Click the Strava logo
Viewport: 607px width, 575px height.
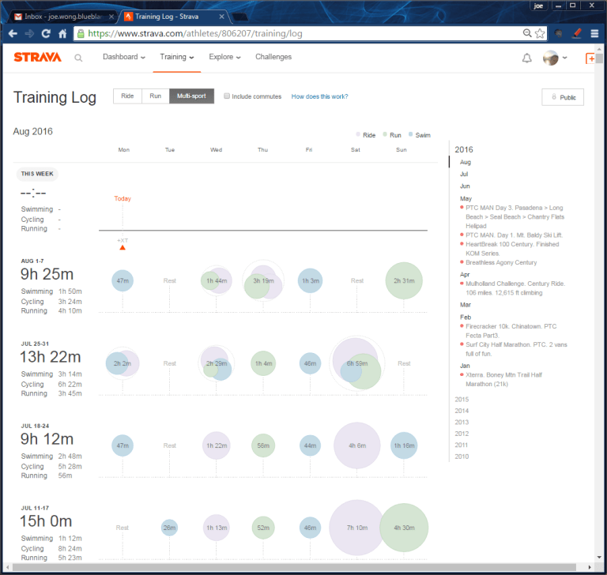click(x=38, y=58)
